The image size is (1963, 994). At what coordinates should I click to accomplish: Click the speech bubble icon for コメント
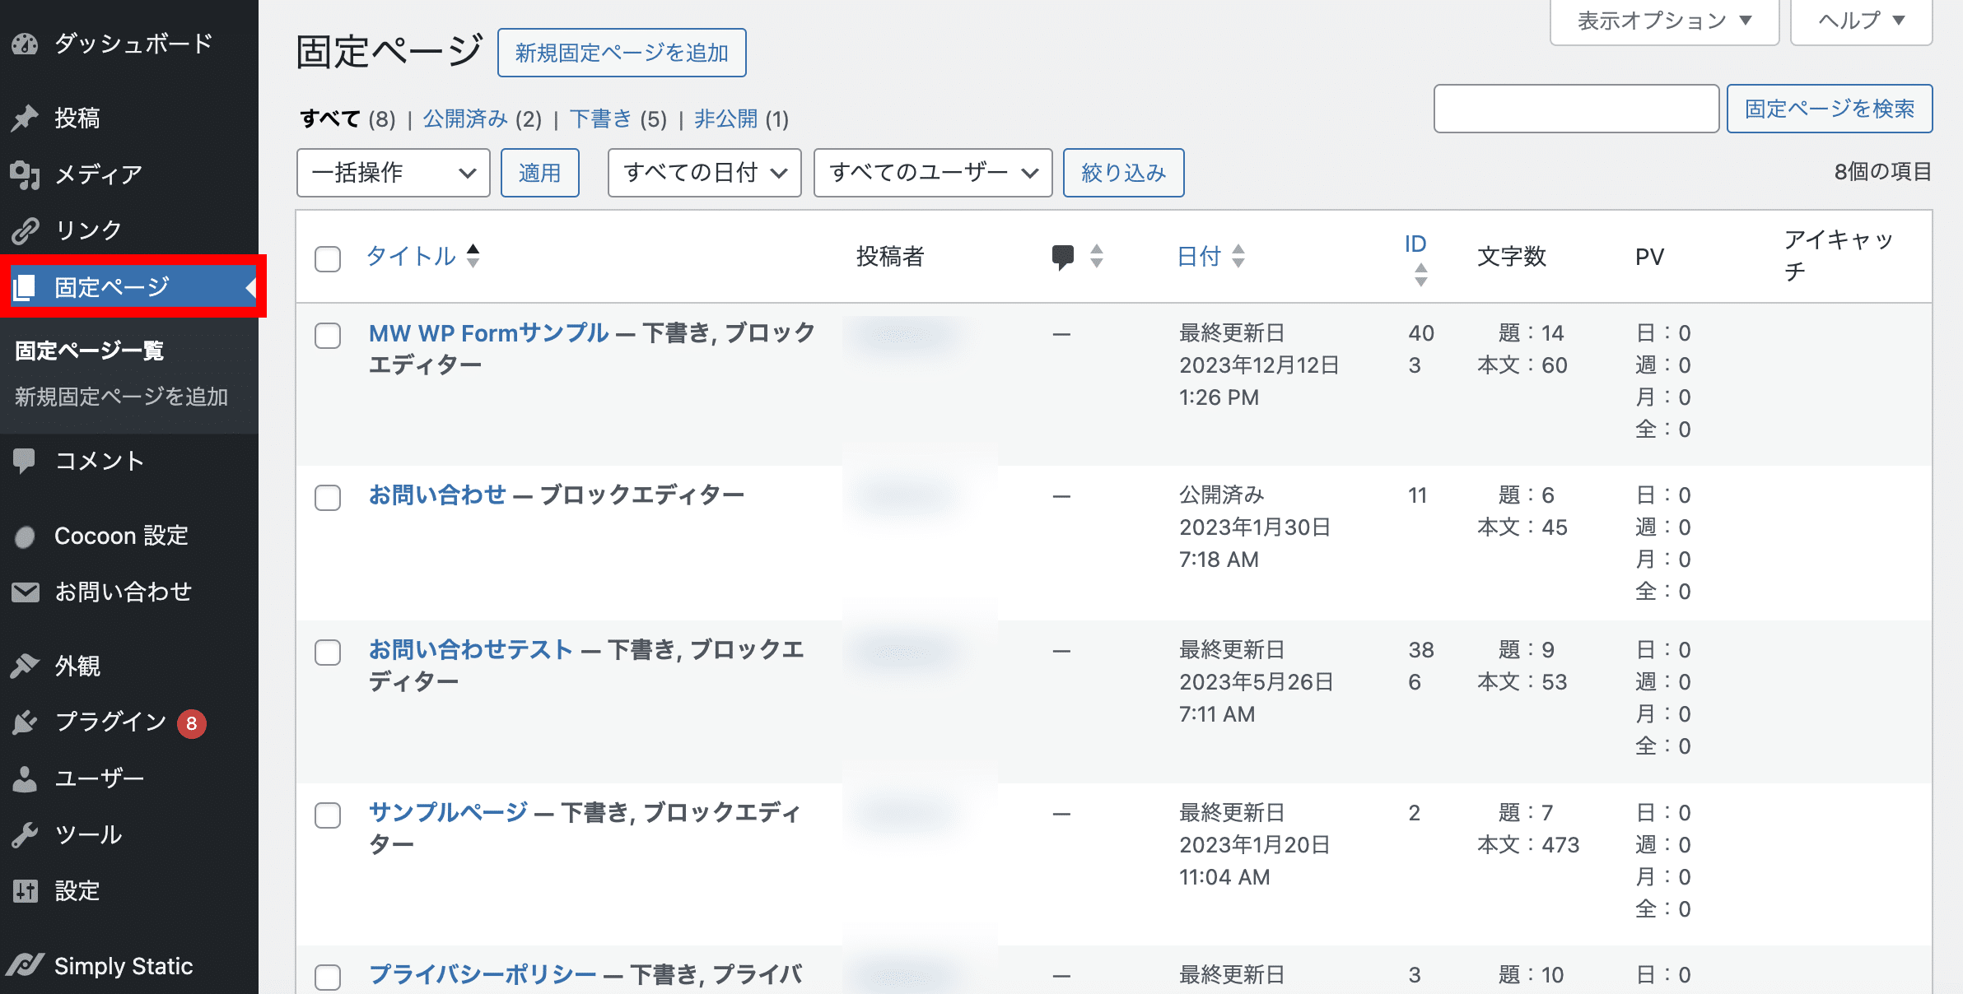25,461
